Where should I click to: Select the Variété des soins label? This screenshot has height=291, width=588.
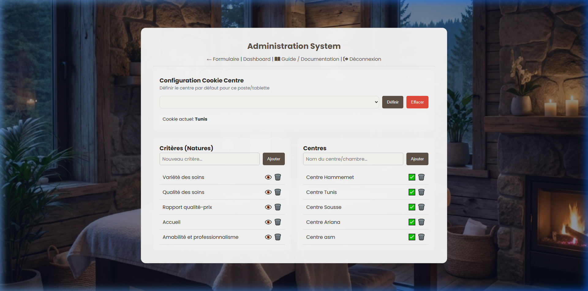click(x=183, y=177)
